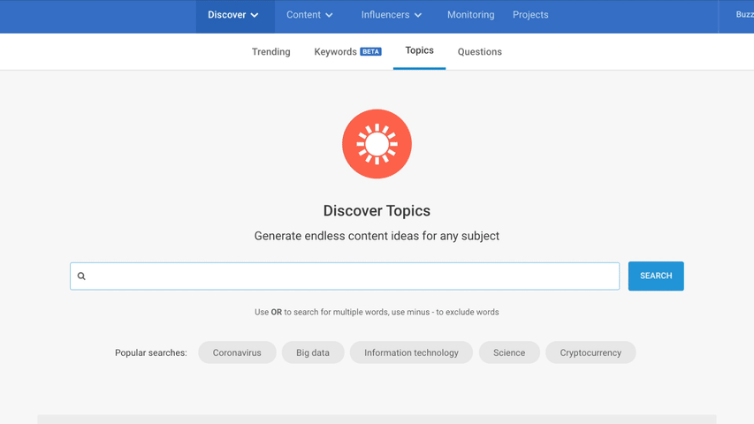Expand the Discover dropdown menu
Image resolution: width=754 pixels, height=424 pixels.
point(233,15)
